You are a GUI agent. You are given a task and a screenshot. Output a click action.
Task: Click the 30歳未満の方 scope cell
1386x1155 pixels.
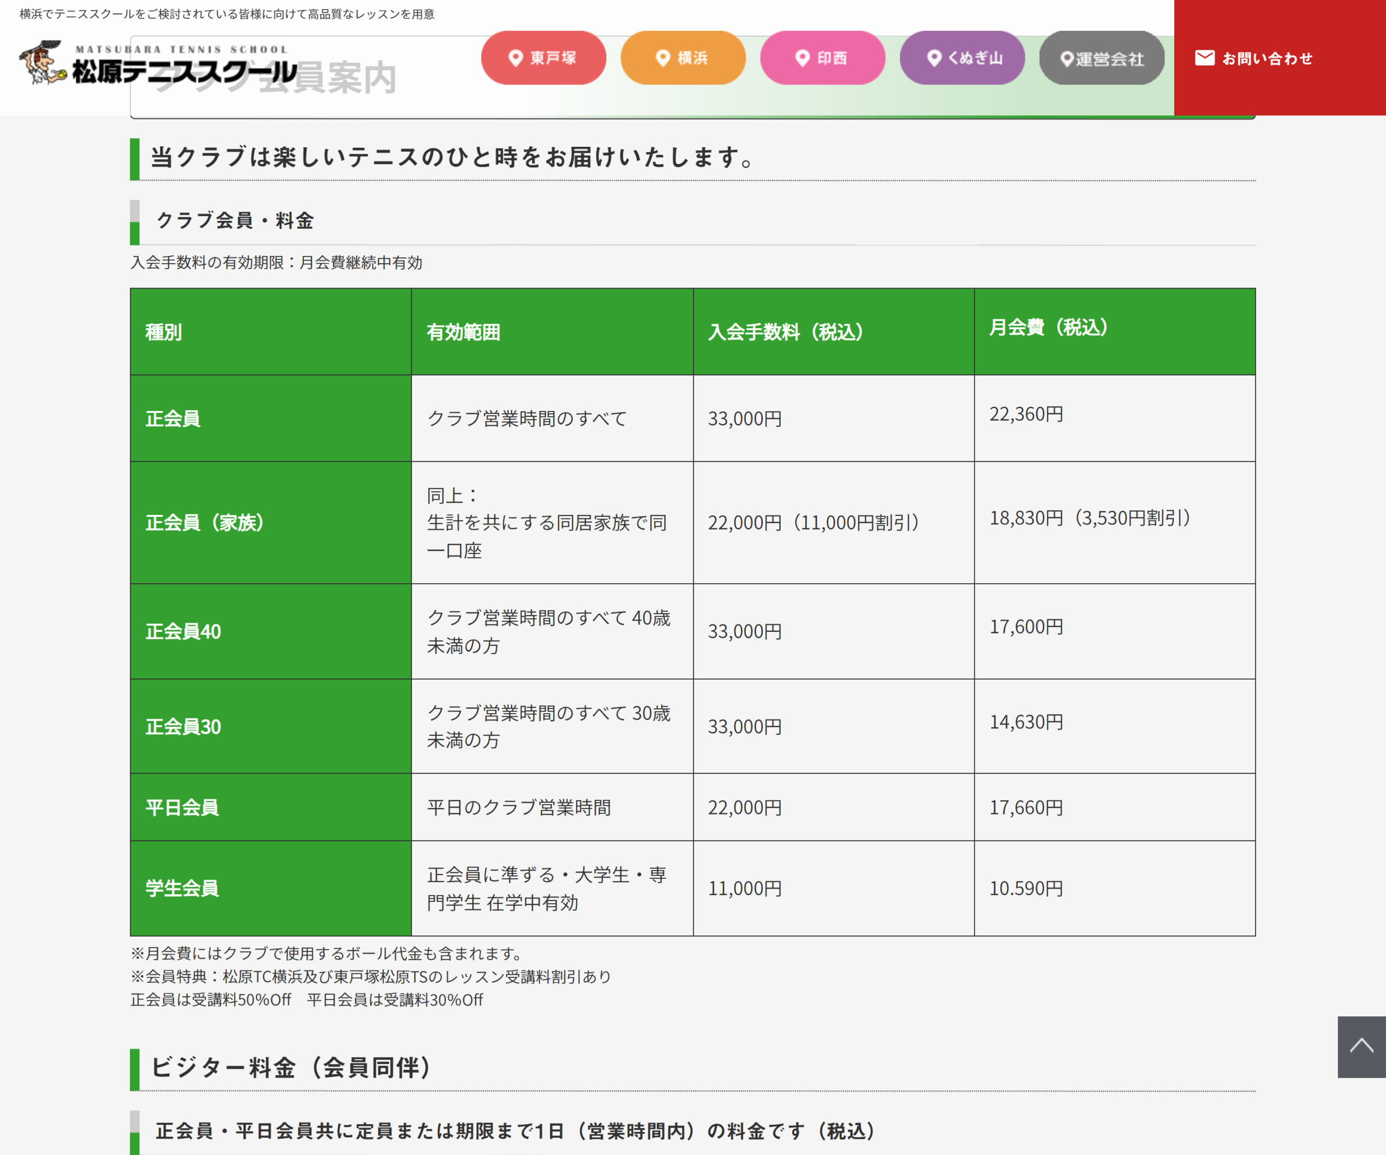coord(552,727)
